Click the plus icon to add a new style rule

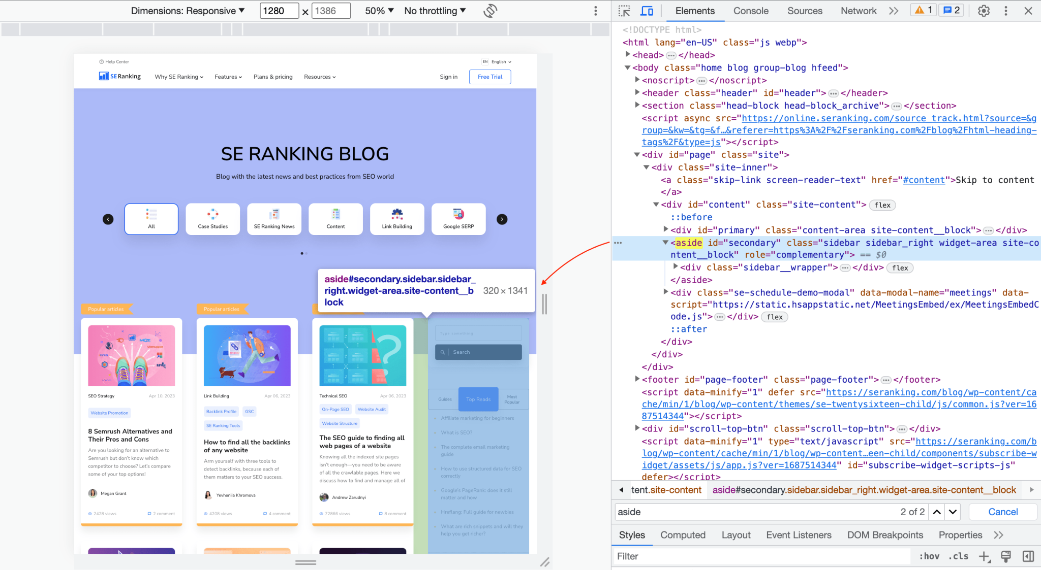click(x=985, y=556)
